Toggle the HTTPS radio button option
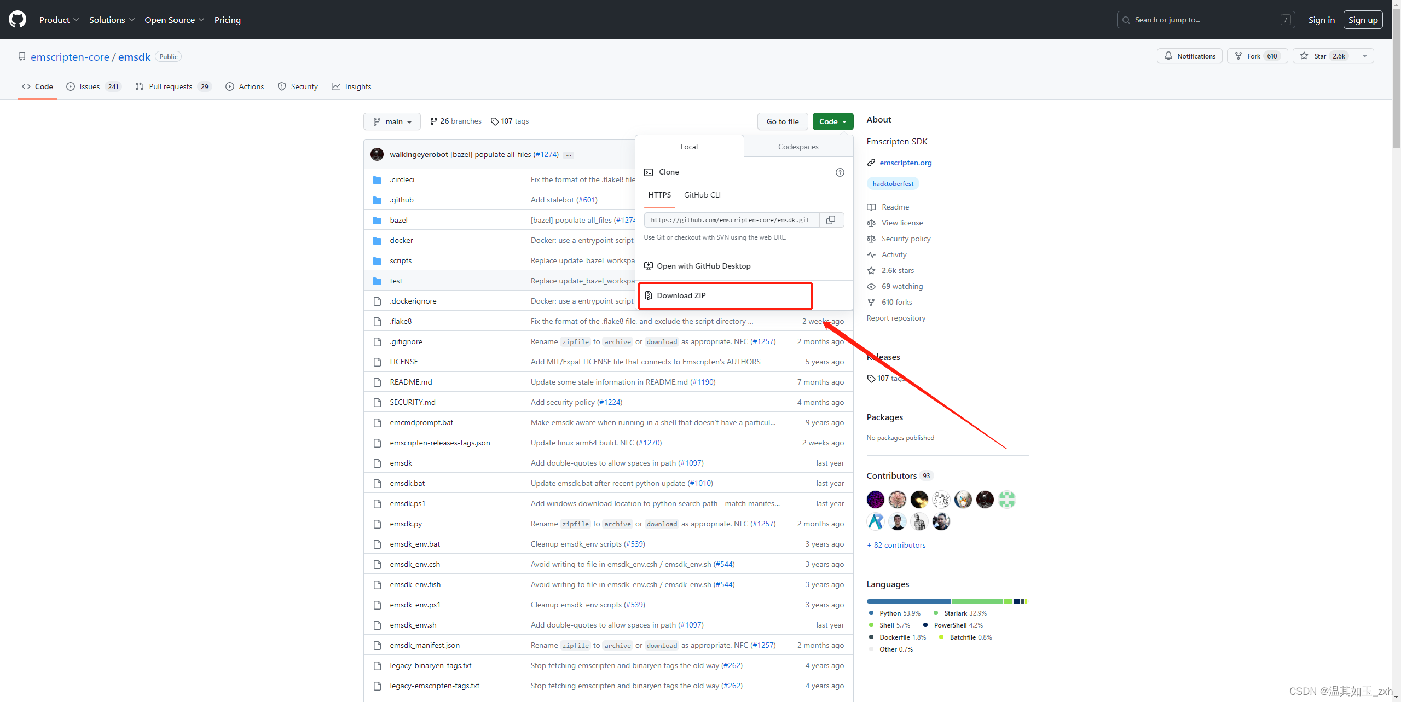This screenshot has height=702, width=1401. (x=660, y=194)
